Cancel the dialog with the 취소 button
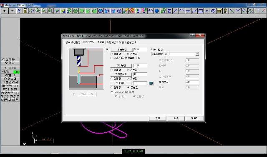 (176, 118)
